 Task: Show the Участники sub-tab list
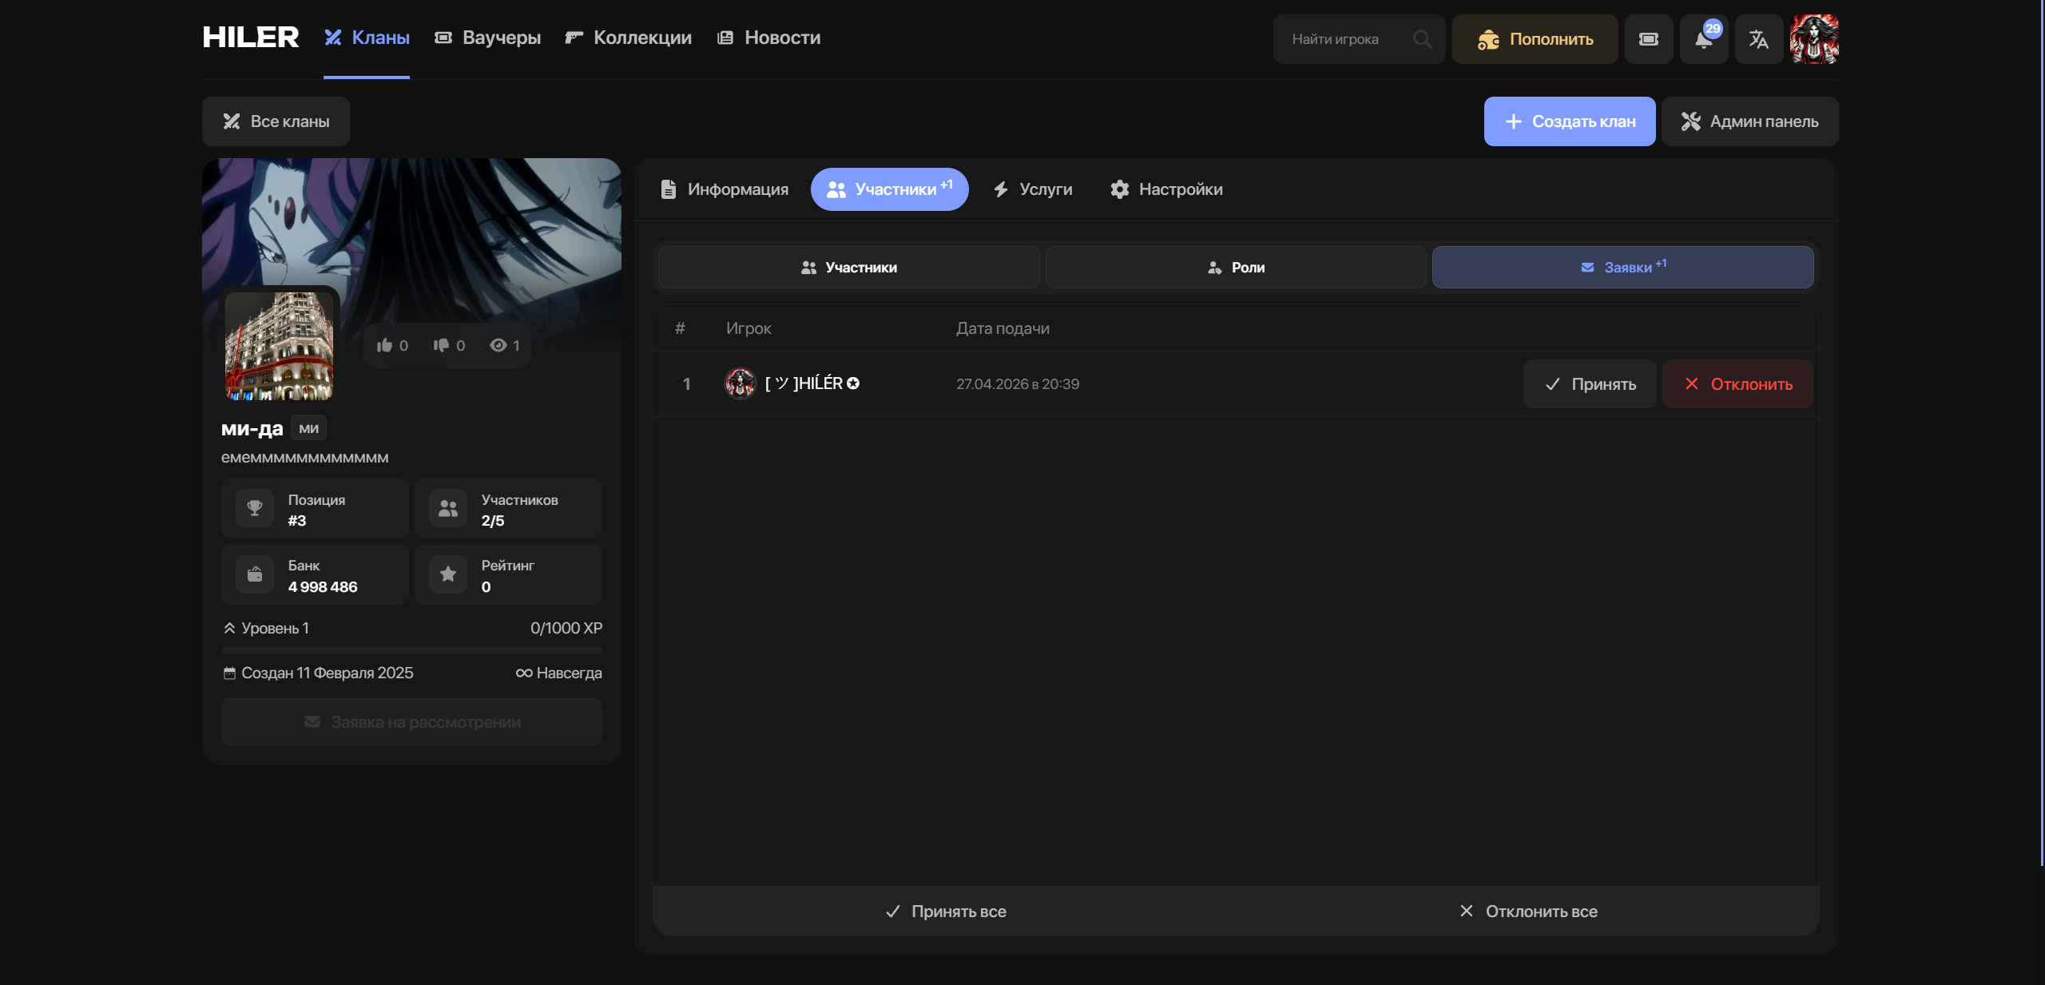click(x=849, y=268)
